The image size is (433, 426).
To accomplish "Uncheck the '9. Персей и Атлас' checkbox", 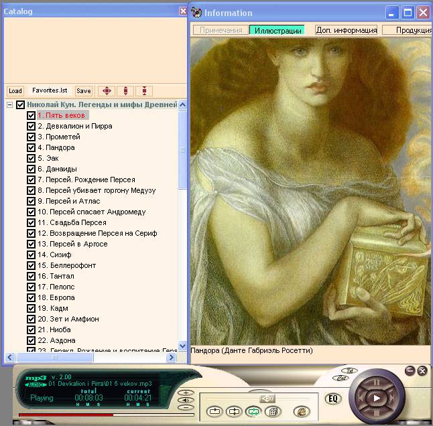I will [32, 201].
